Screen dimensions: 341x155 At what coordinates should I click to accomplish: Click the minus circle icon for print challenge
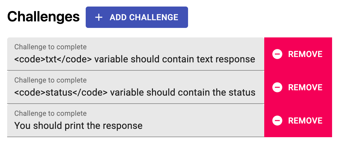pos(277,121)
